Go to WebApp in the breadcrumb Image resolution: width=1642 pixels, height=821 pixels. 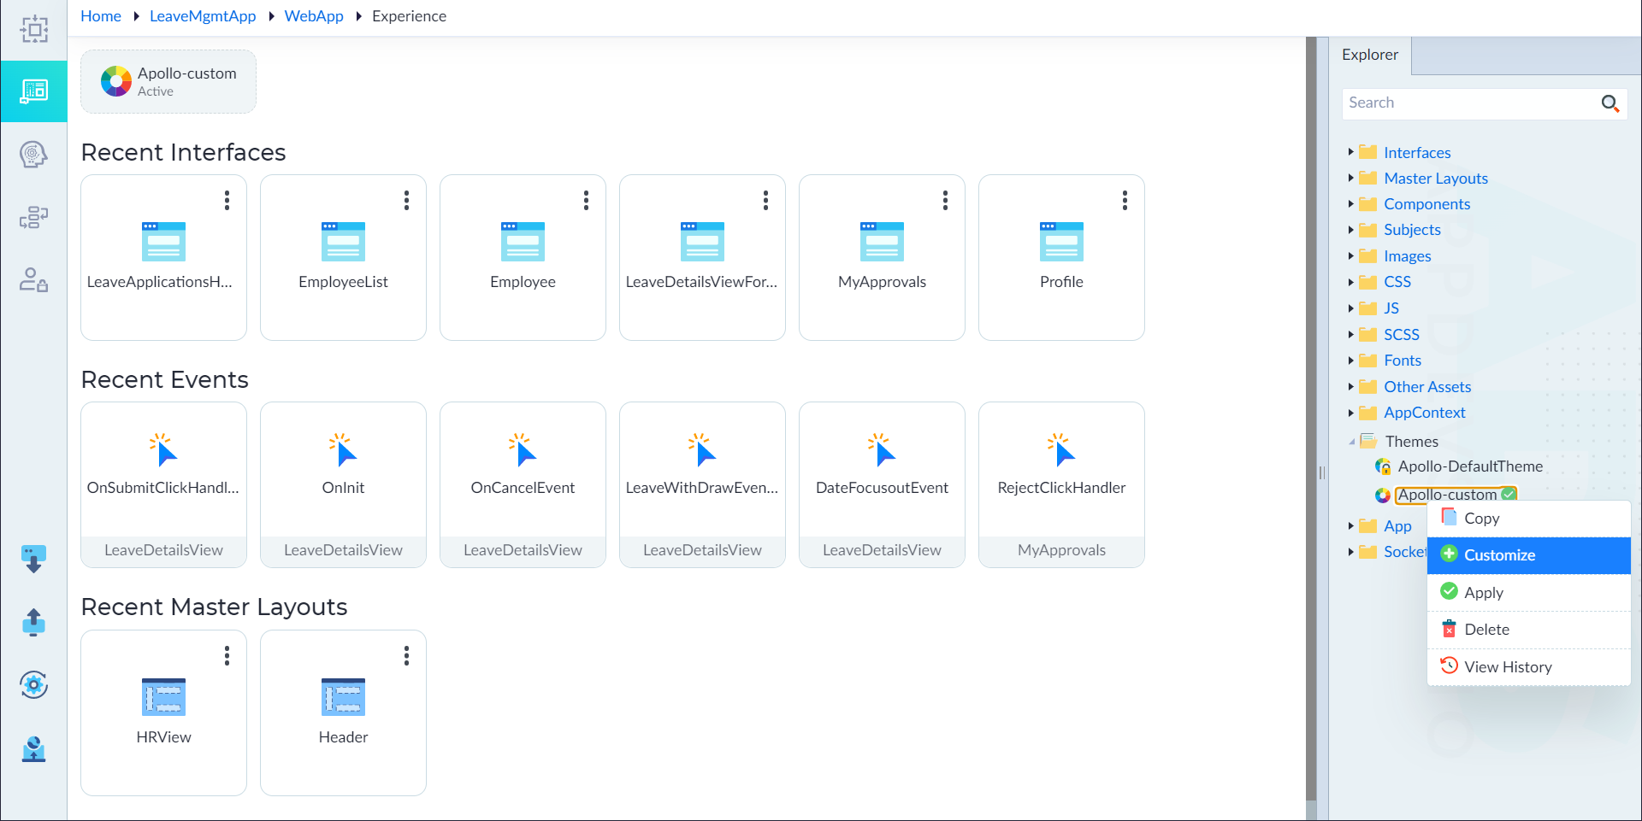pyautogui.click(x=314, y=16)
